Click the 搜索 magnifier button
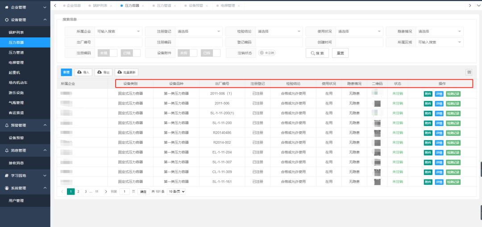The height and width of the screenshot is (227, 482). [317, 53]
